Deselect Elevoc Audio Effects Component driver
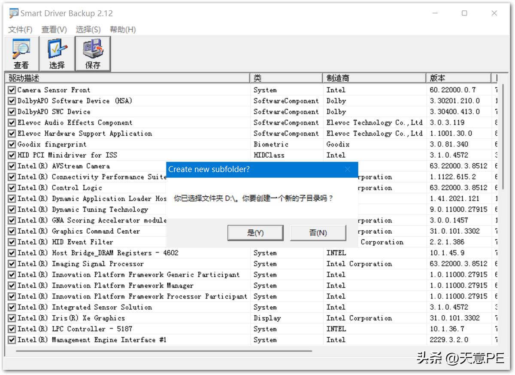 (x=11, y=122)
